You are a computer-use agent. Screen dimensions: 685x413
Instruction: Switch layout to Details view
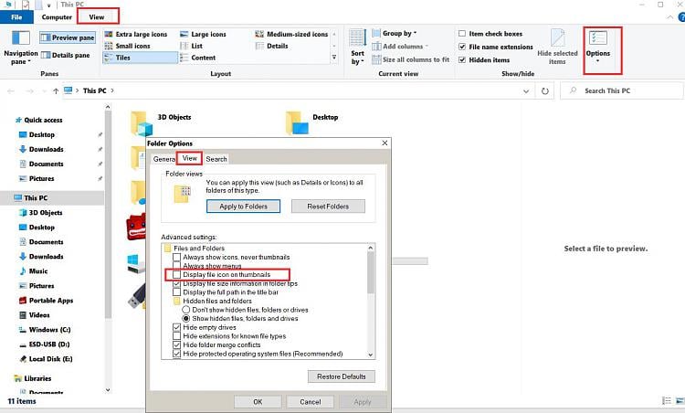tap(272, 46)
